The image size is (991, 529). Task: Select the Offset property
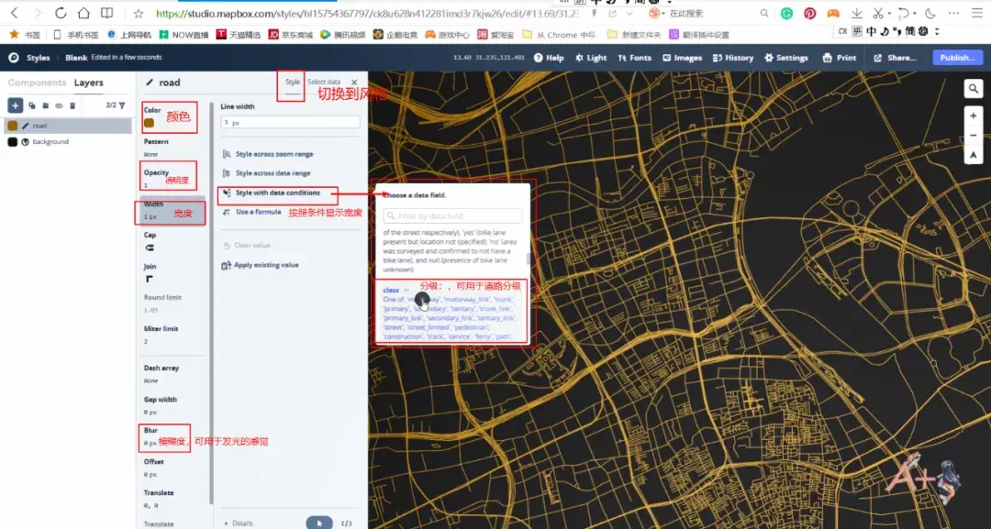click(173, 468)
